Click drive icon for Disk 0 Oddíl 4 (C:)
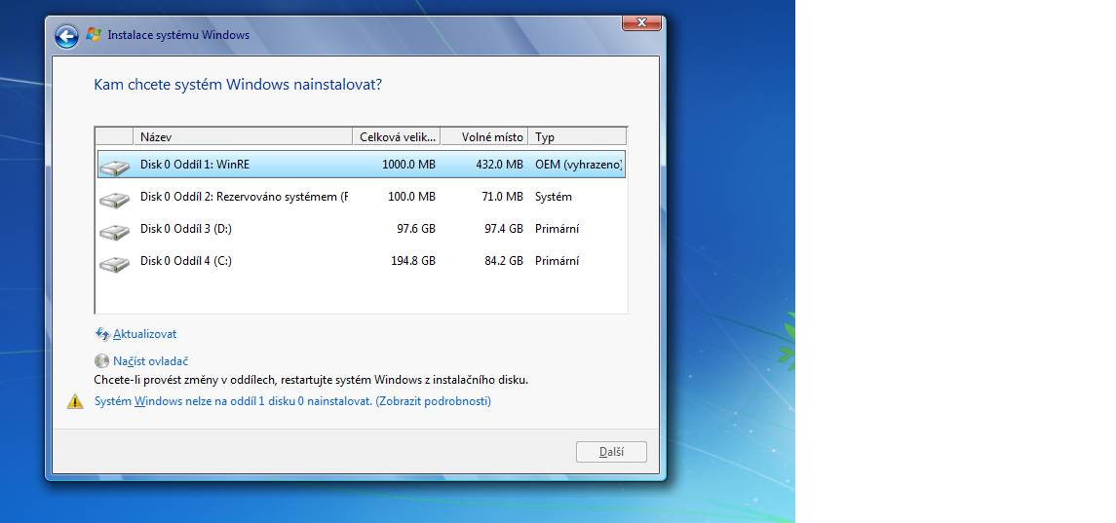 [114, 264]
